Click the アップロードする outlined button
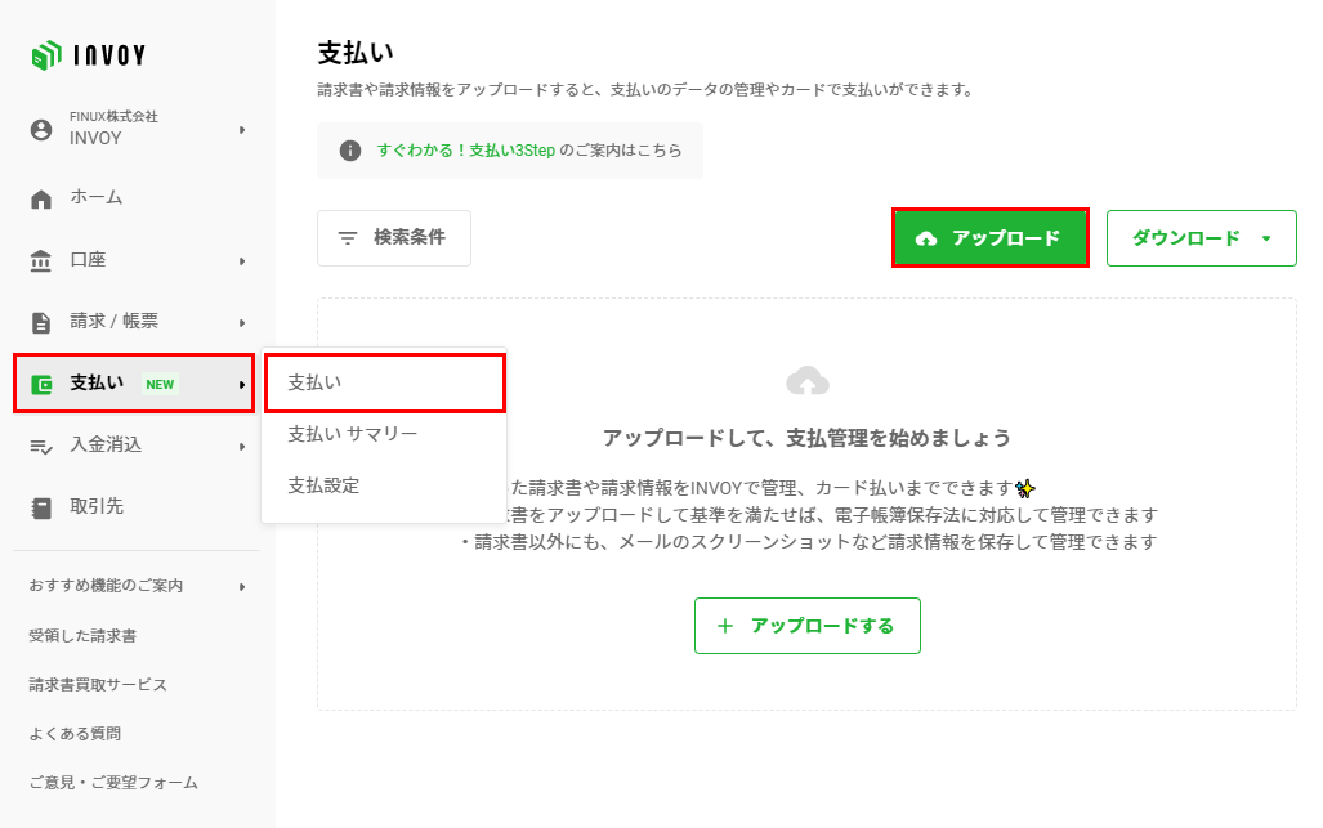 coord(807,626)
